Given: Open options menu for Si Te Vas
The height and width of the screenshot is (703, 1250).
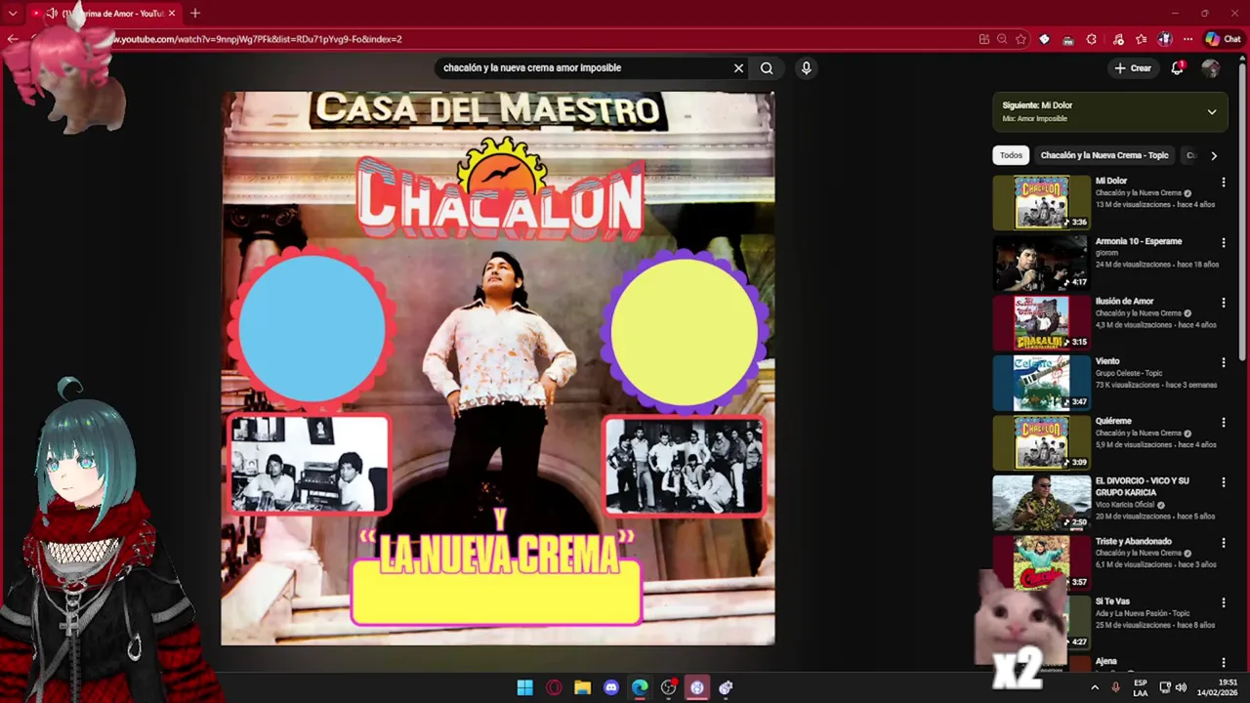Looking at the screenshot, I should (x=1224, y=602).
